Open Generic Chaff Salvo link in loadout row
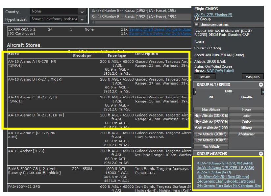The height and width of the screenshot is (196, 271). [x=160, y=29]
